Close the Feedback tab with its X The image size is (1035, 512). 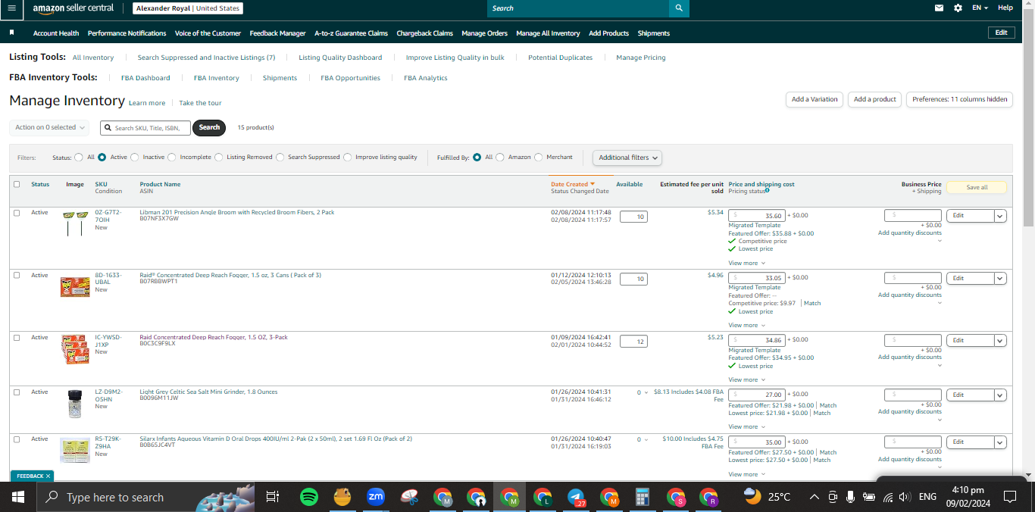[48, 476]
